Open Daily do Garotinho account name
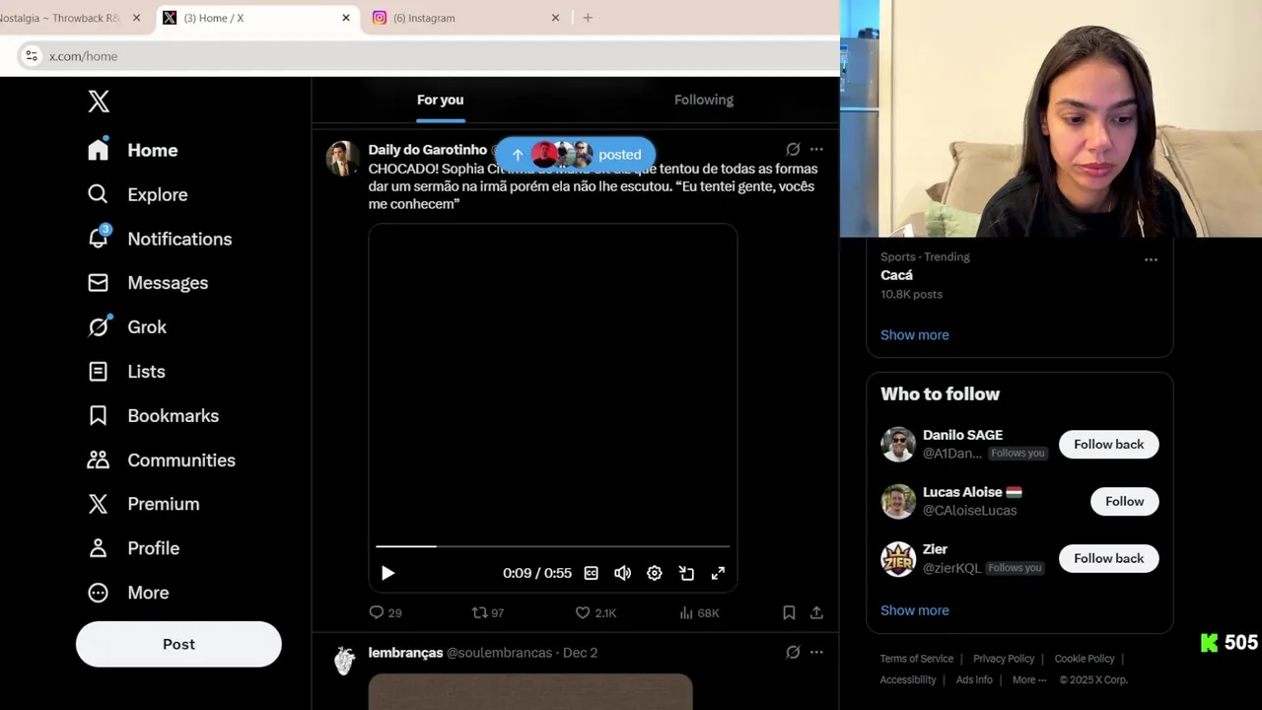The width and height of the screenshot is (1262, 710). coord(428,150)
